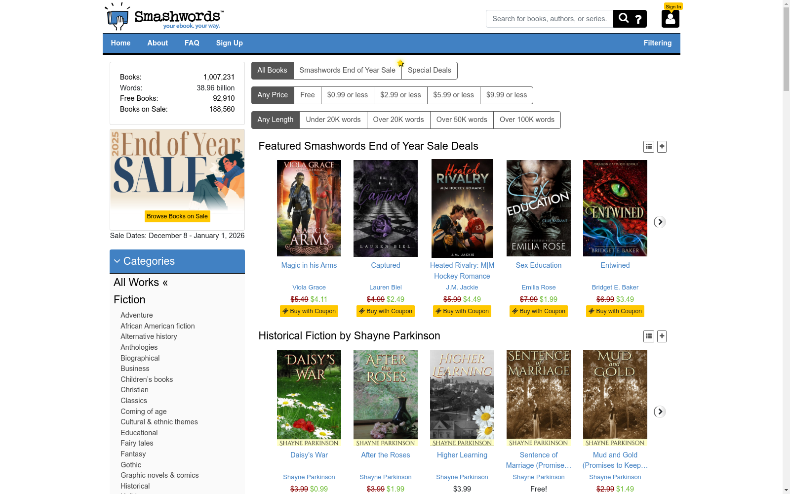
Task: Go to Home menu
Action: tap(120, 43)
